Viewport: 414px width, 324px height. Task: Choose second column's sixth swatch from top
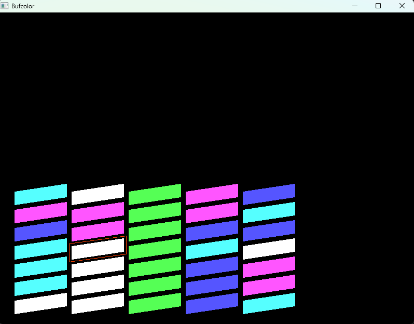(x=98, y=286)
